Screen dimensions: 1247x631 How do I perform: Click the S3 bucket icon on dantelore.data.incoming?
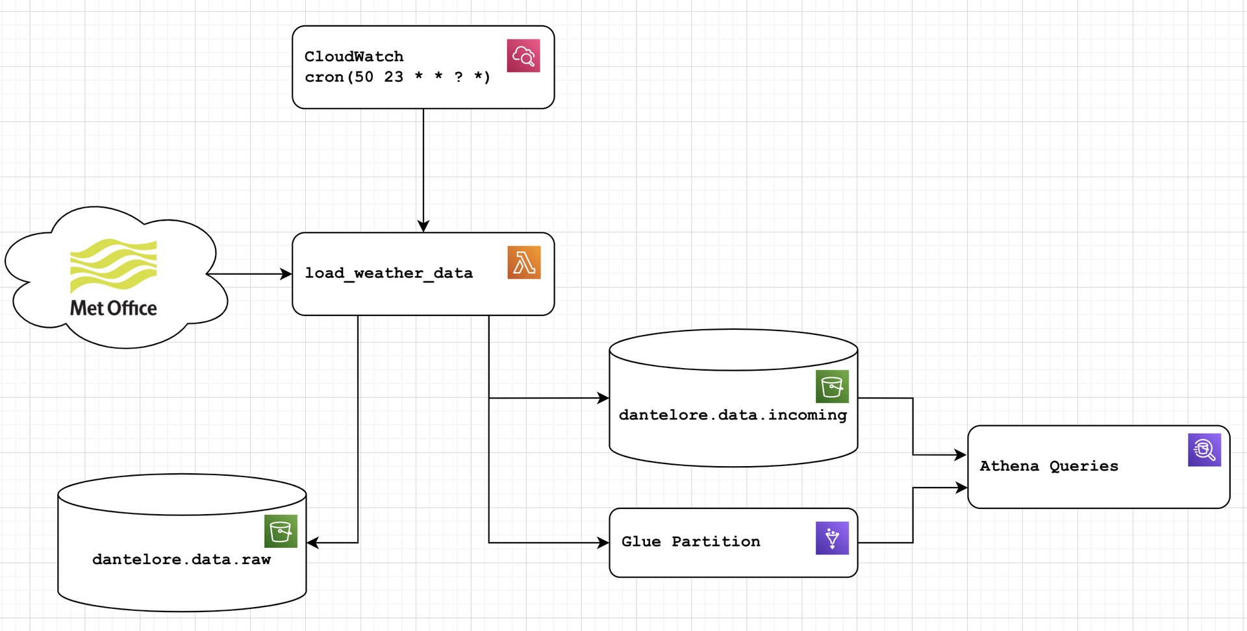point(832,387)
